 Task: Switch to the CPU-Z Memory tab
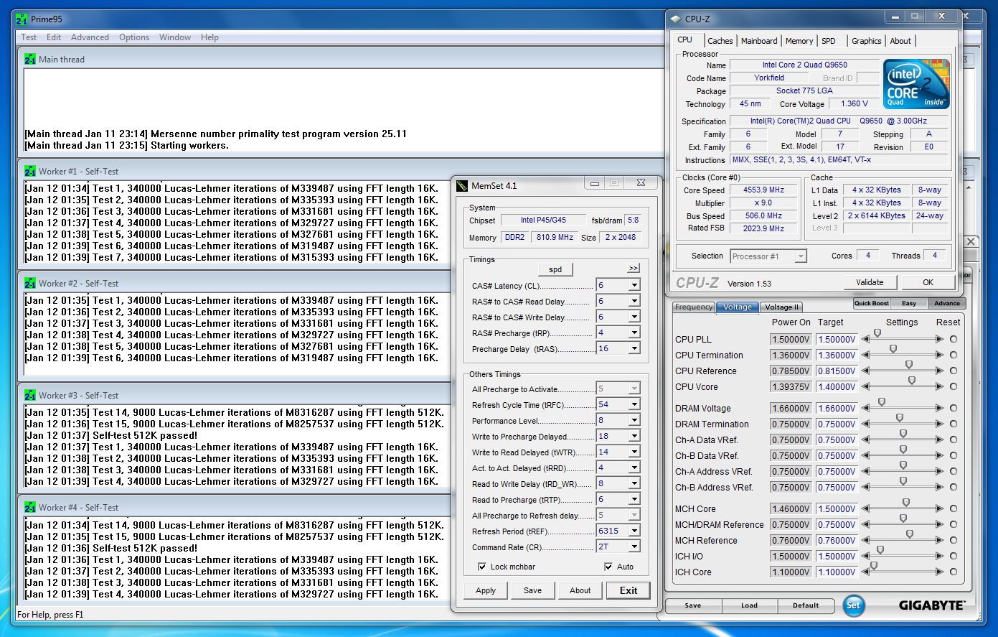click(799, 41)
